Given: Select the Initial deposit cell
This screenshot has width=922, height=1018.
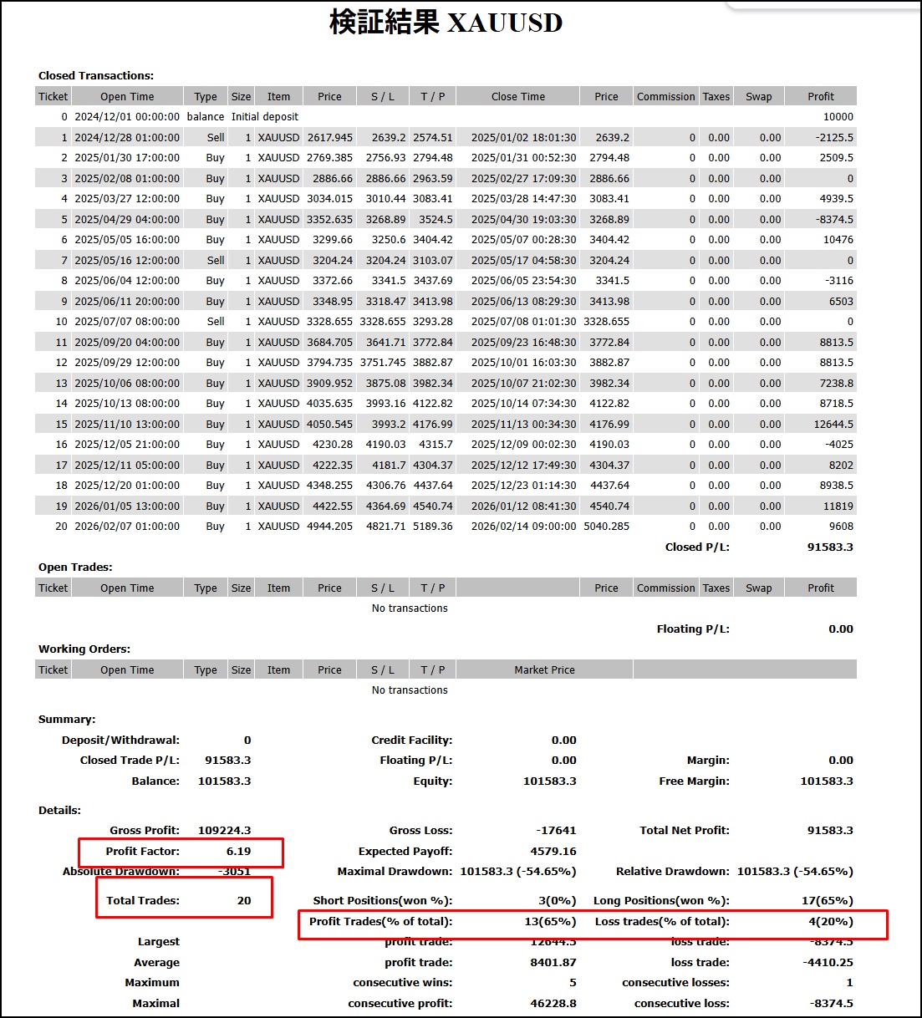Looking at the screenshot, I should point(264,117).
